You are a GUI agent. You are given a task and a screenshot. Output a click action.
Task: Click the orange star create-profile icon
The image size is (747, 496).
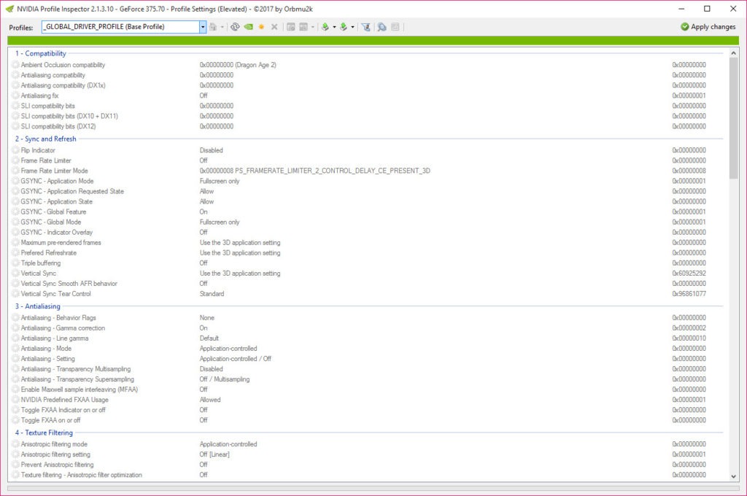click(x=261, y=27)
